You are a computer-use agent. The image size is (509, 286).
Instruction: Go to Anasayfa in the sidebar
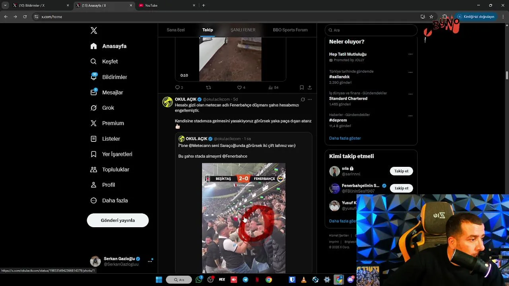click(109, 46)
